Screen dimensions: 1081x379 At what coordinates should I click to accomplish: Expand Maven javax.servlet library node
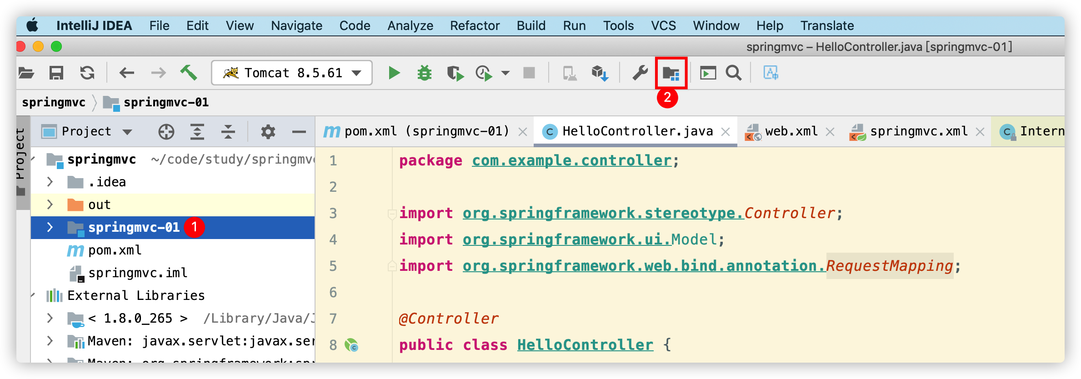point(50,341)
